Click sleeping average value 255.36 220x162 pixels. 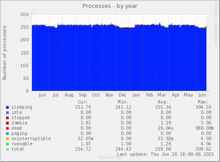[163, 107]
